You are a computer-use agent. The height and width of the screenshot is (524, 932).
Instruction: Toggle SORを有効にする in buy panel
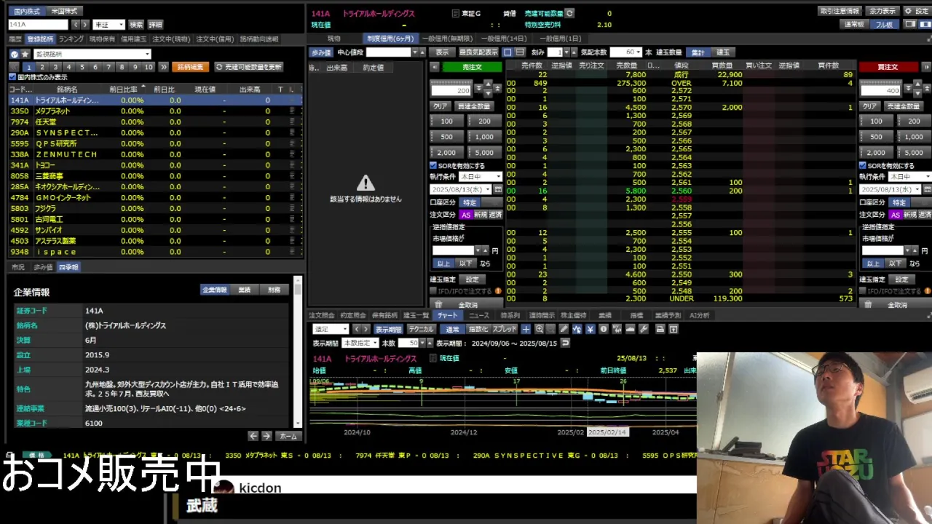tap(863, 166)
